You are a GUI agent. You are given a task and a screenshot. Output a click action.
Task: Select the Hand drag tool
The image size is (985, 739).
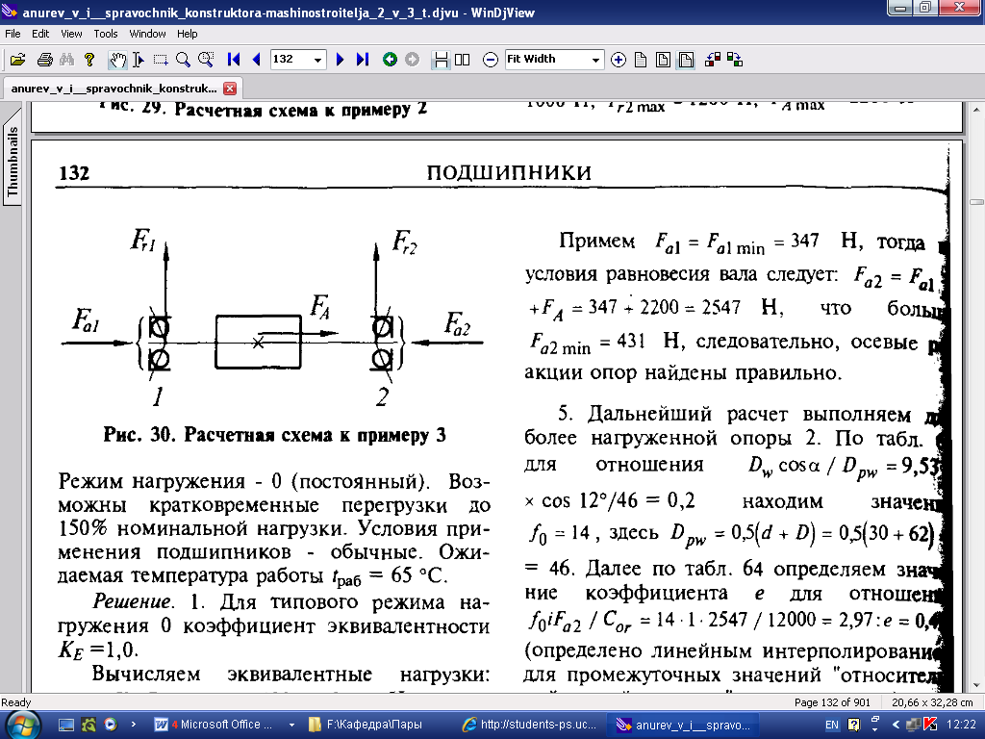[x=117, y=60]
